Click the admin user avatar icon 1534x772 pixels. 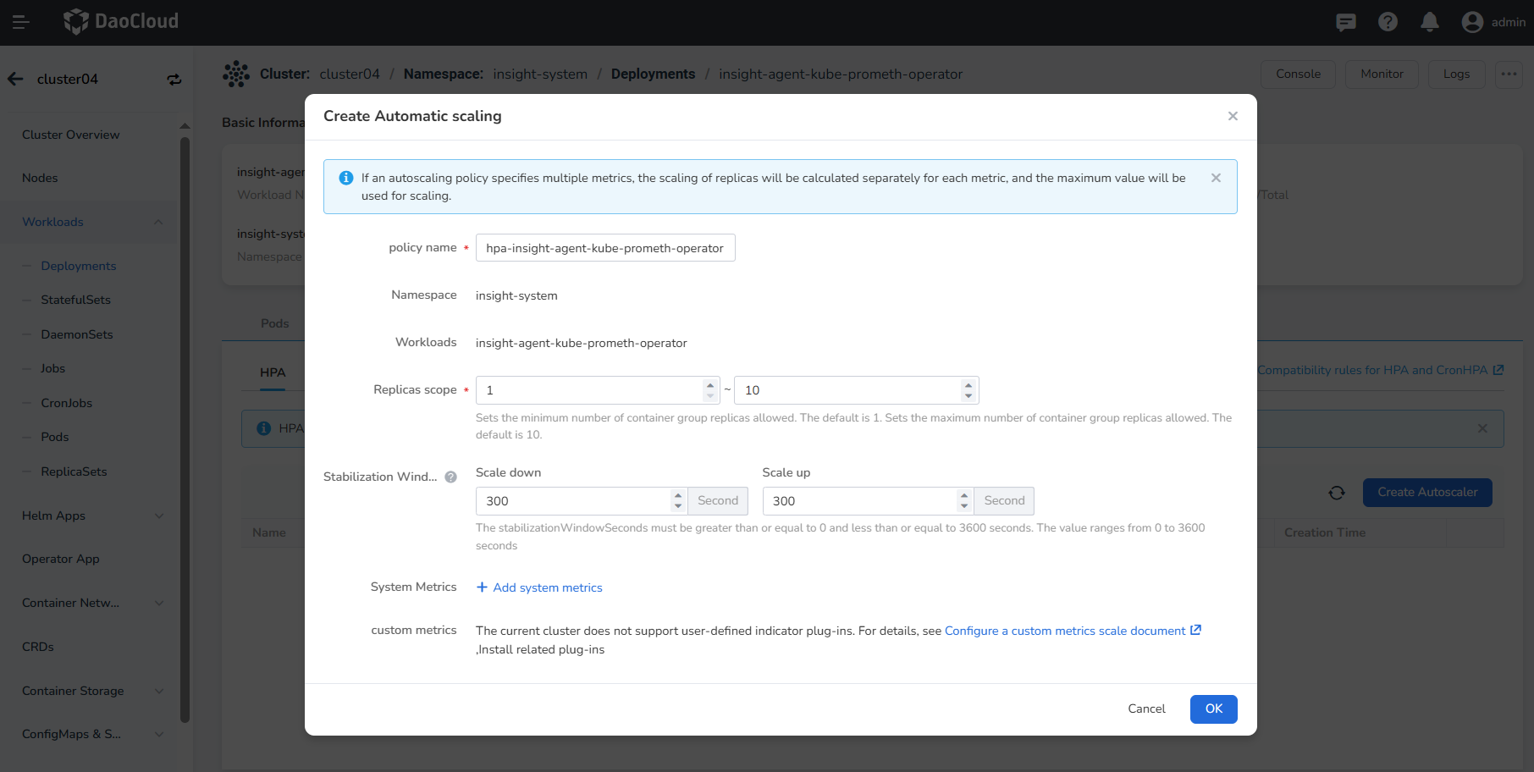pyautogui.click(x=1472, y=22)
